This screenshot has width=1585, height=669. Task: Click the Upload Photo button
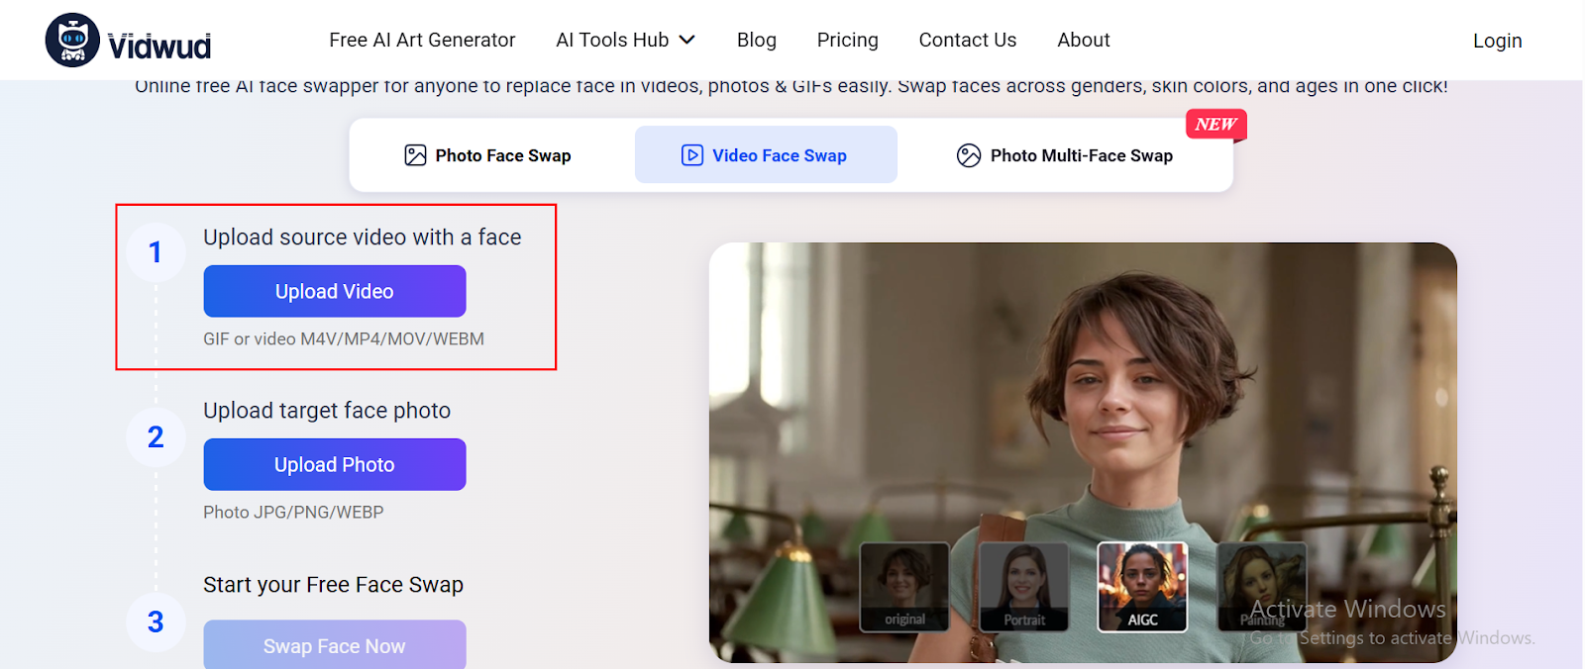pos(335,464)
